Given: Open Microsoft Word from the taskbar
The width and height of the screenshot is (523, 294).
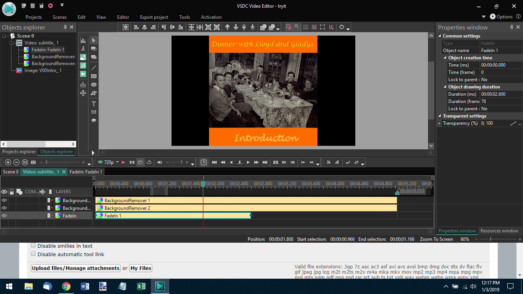Looking at the screenshot, I should click(85, 286).
